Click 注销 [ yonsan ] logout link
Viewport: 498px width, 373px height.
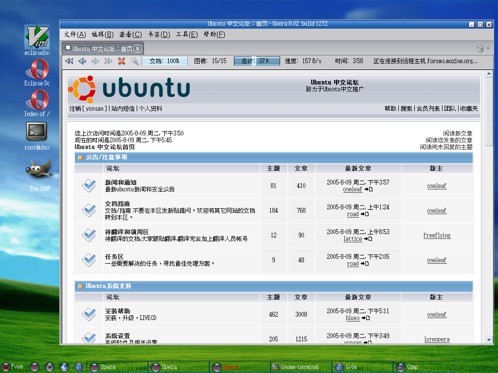pyautogui.click(x=88, y=108)
